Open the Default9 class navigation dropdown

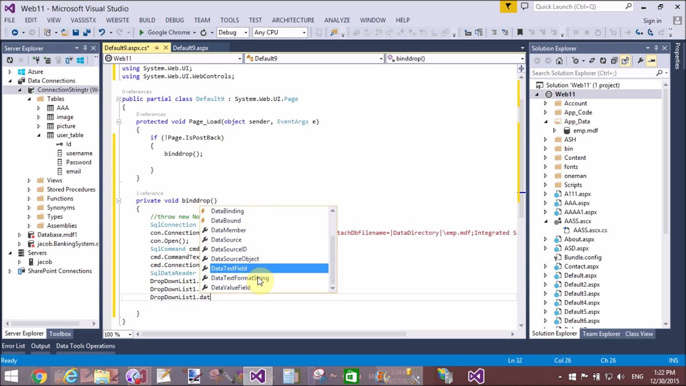315,58
